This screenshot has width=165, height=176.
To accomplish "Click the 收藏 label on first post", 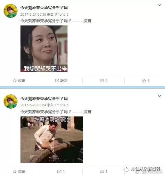I will pyautogui.click(x=21, y=81).
